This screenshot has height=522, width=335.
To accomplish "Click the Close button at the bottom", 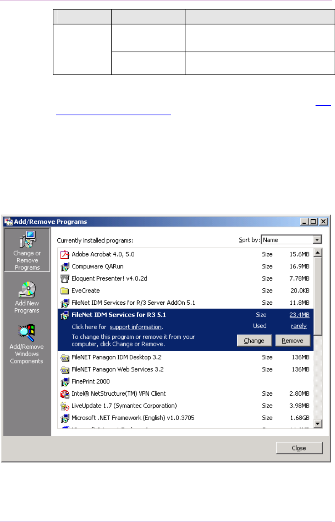I will (300, 448).
